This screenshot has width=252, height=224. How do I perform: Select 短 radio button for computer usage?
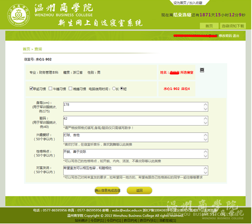point(121,88)
